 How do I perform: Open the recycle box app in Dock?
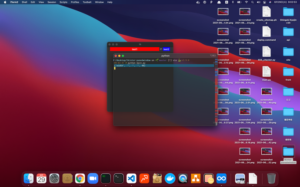click(x=157, y=178)
